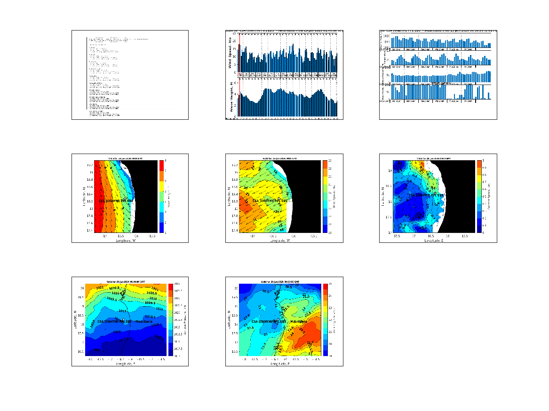Click the Wave Height ft bar plot
Image resolution: width=549 pixels, height=411 pixels.
click(288, 101)
